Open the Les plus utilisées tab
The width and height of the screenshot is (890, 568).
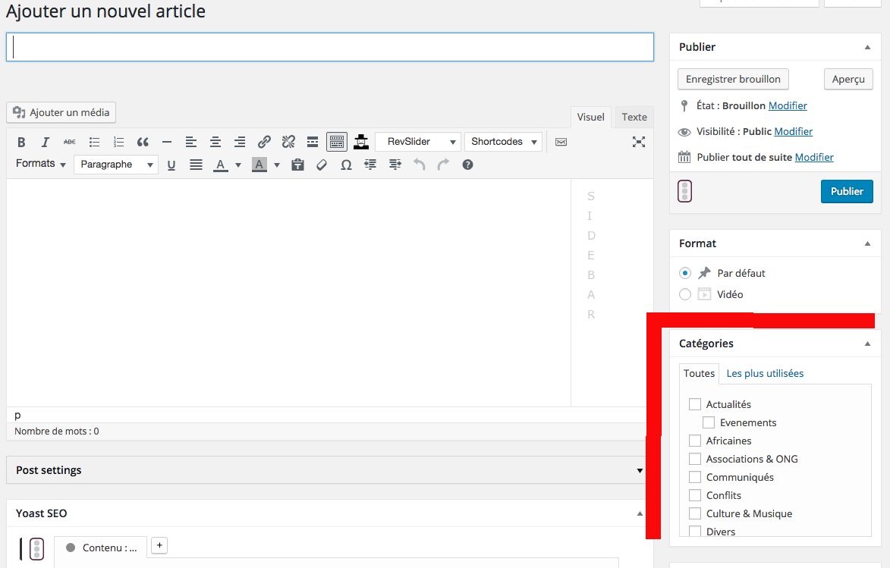765,373
